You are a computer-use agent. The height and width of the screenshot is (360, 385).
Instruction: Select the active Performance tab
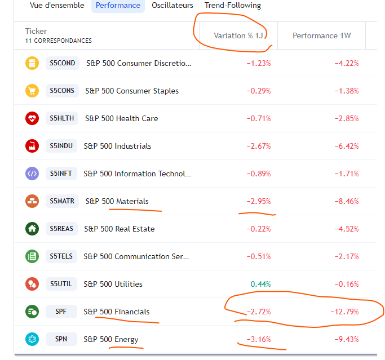(x=118, y=6)
